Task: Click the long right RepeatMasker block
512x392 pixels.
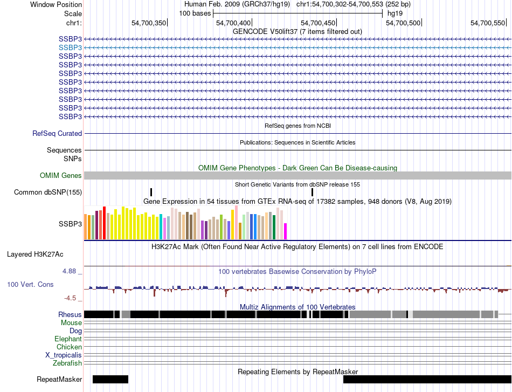Action: 427,379
